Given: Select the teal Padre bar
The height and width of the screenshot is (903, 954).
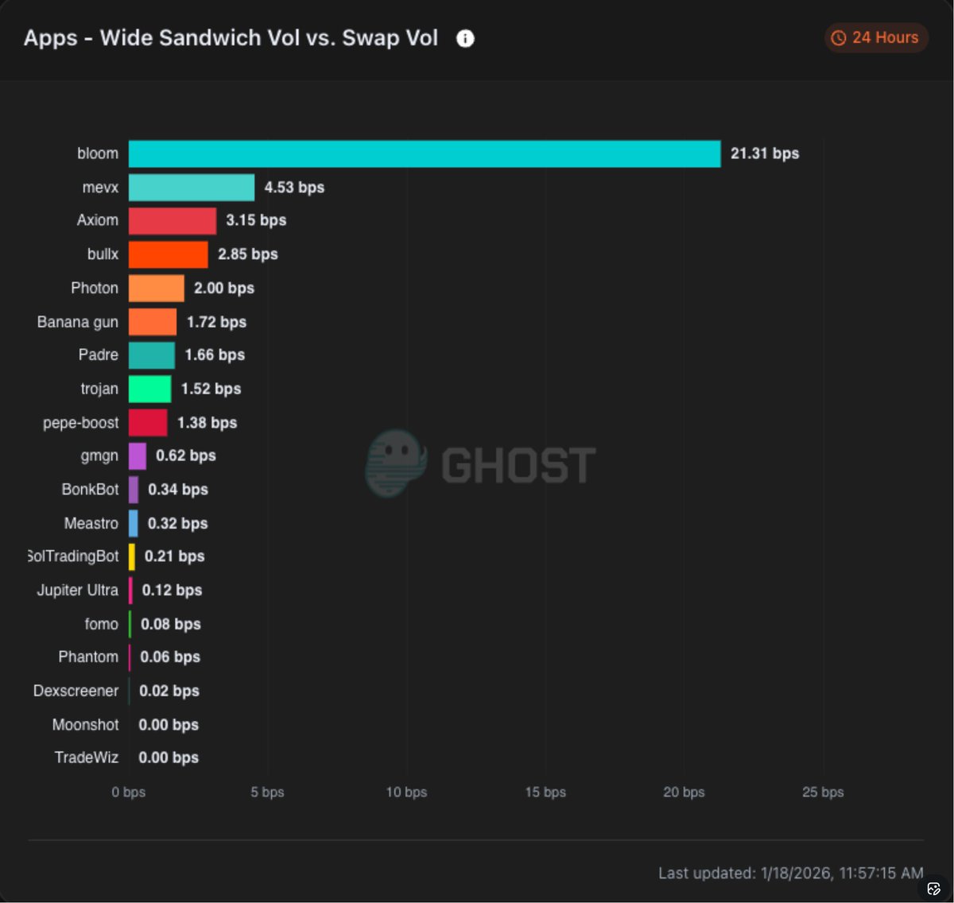Looking at the screenshot, I should (x=152, y=355).
